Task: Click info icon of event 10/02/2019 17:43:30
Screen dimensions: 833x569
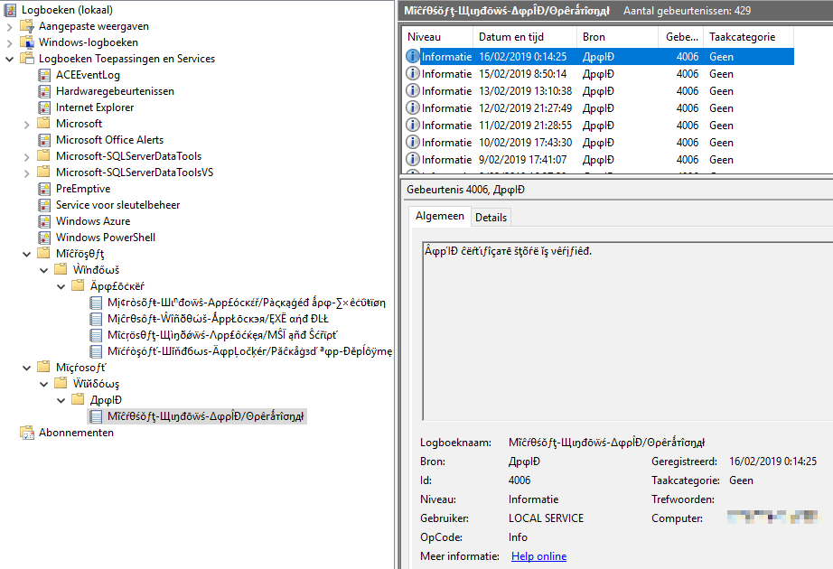Action: click(x=412, y=143)
